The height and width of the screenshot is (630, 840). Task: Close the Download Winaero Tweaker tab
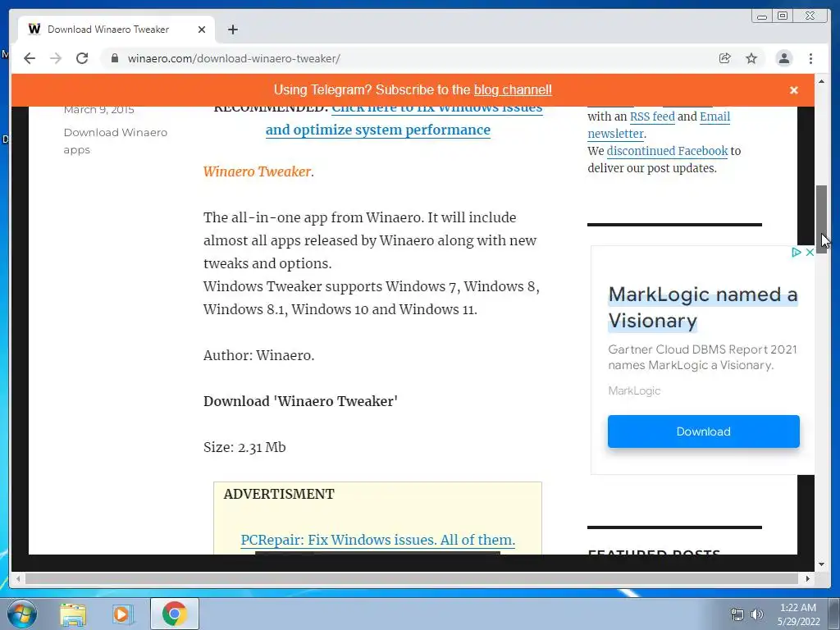202,30
